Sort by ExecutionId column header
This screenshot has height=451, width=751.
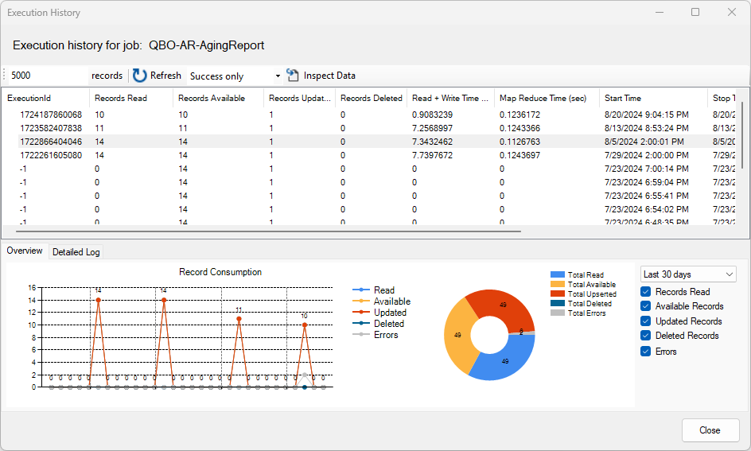point(45,98)
